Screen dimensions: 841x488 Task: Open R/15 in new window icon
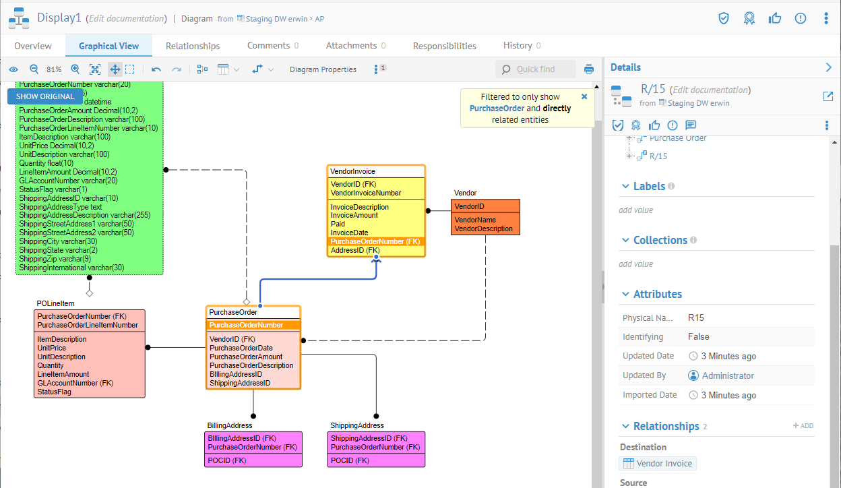point(828,96)
